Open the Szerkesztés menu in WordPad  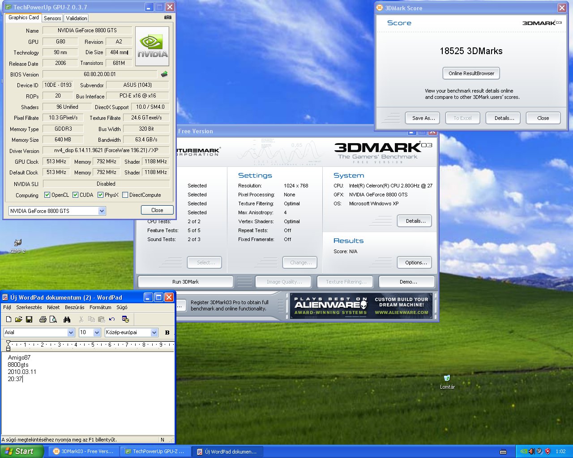(29, 307)
